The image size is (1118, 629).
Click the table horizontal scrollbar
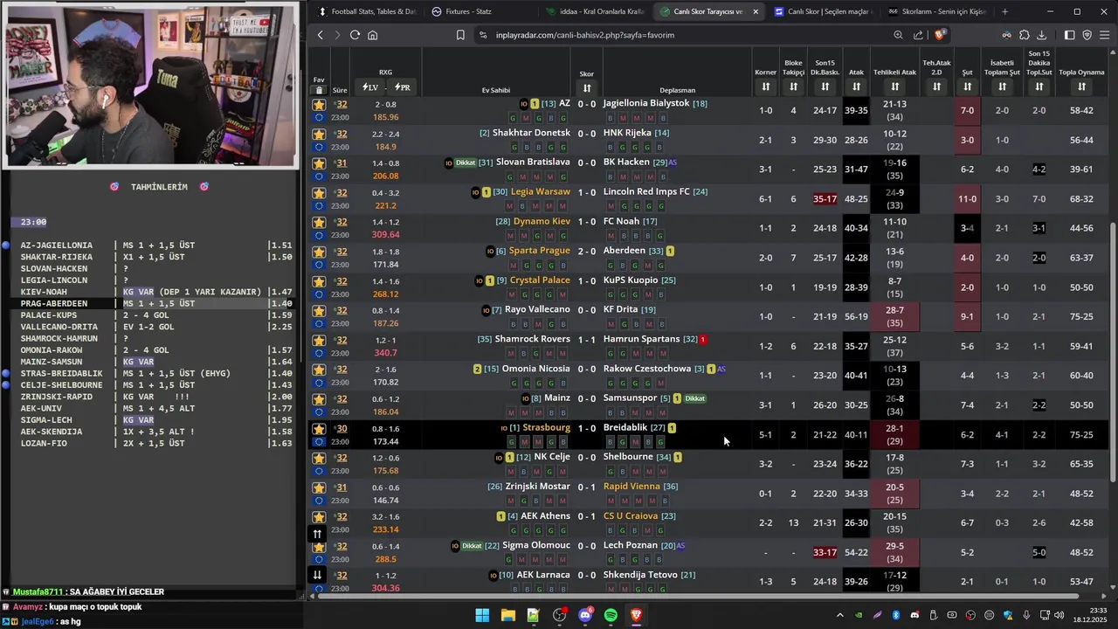tap(699, 596)
